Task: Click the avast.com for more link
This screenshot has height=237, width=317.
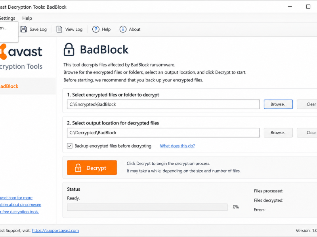Action: [16, 198]
